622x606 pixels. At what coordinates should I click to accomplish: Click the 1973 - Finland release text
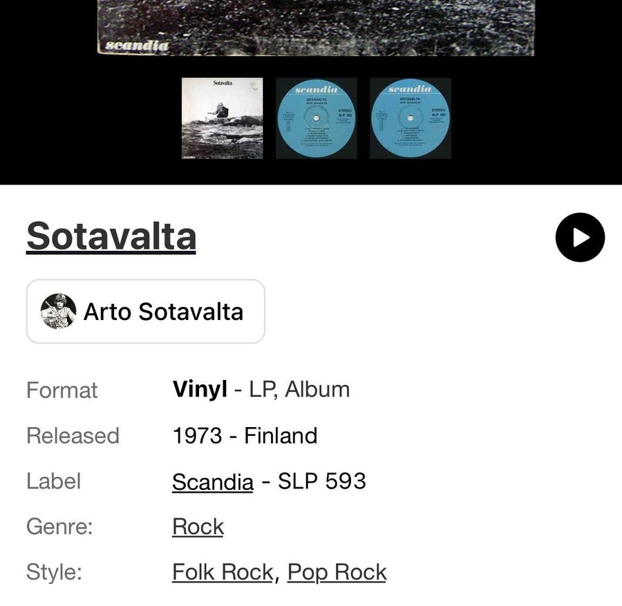(x=245, y=436)
